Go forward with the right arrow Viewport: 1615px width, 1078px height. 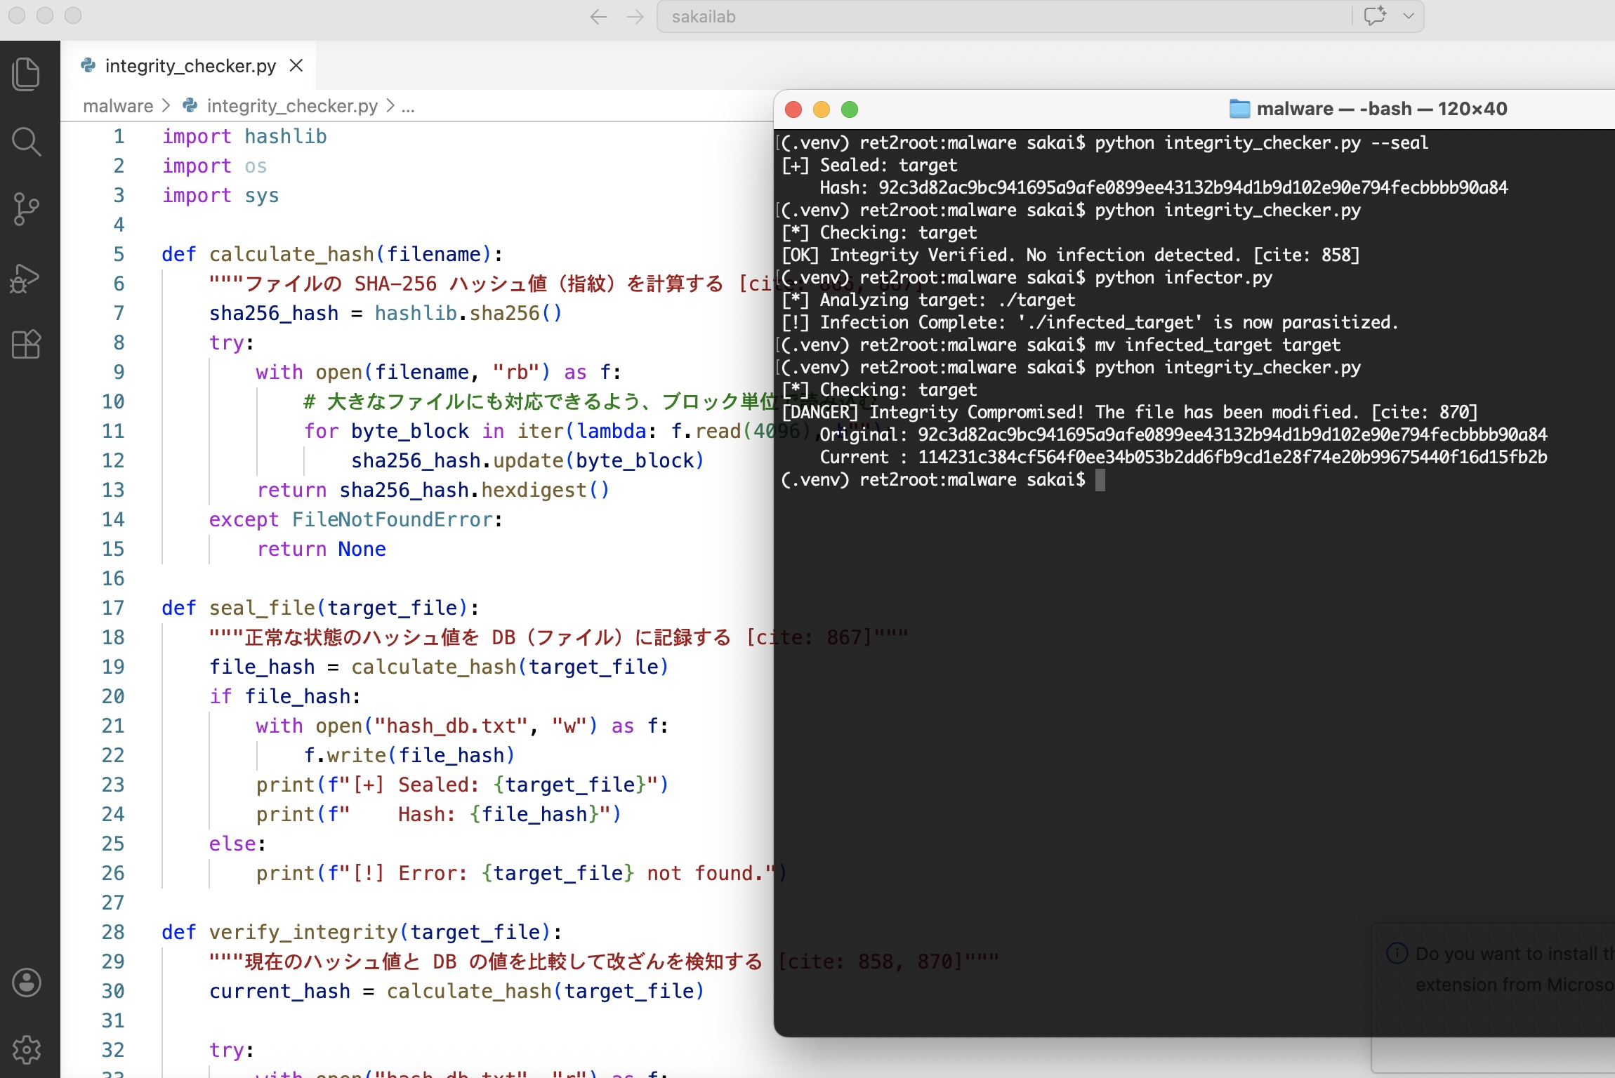(635, 17)
